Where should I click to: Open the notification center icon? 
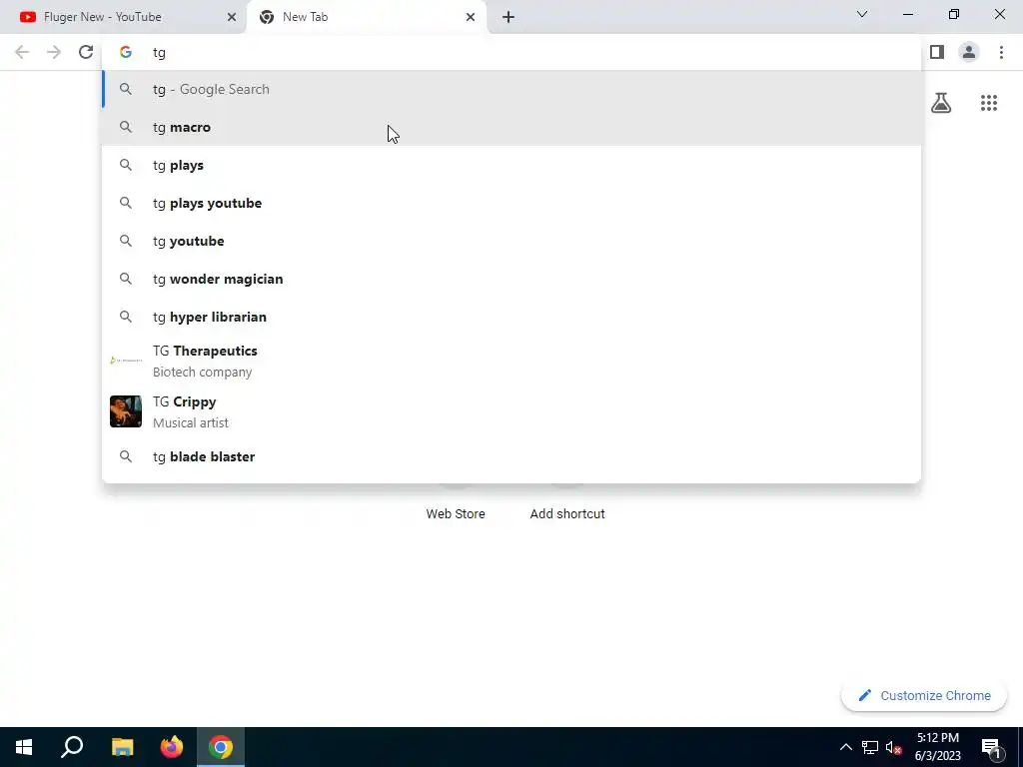pos(992,747)
